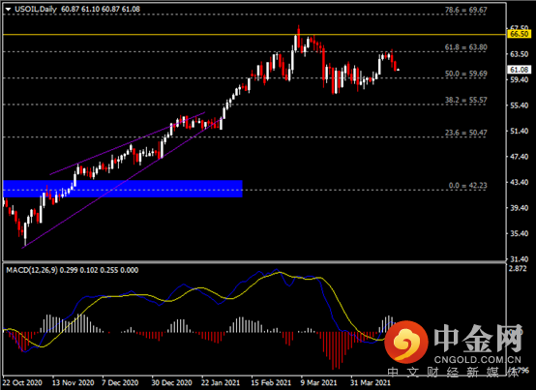Click the 55.40 price scale value
536x390 pixels.
point(519,105)
